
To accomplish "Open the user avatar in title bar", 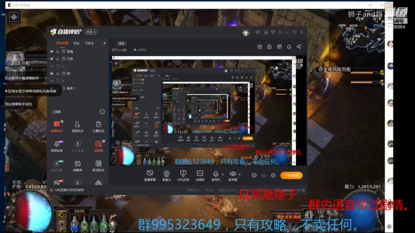I will (246, 32).
